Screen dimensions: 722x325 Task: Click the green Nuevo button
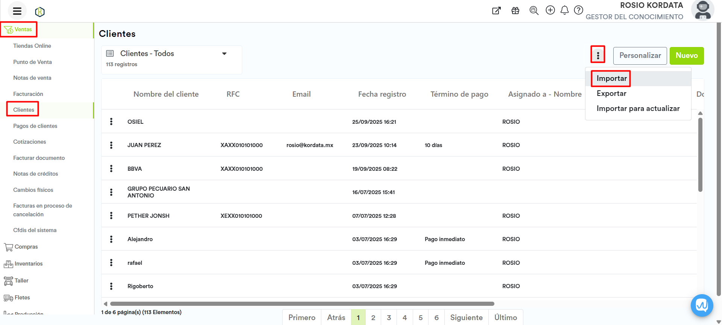tap(686, 56)
